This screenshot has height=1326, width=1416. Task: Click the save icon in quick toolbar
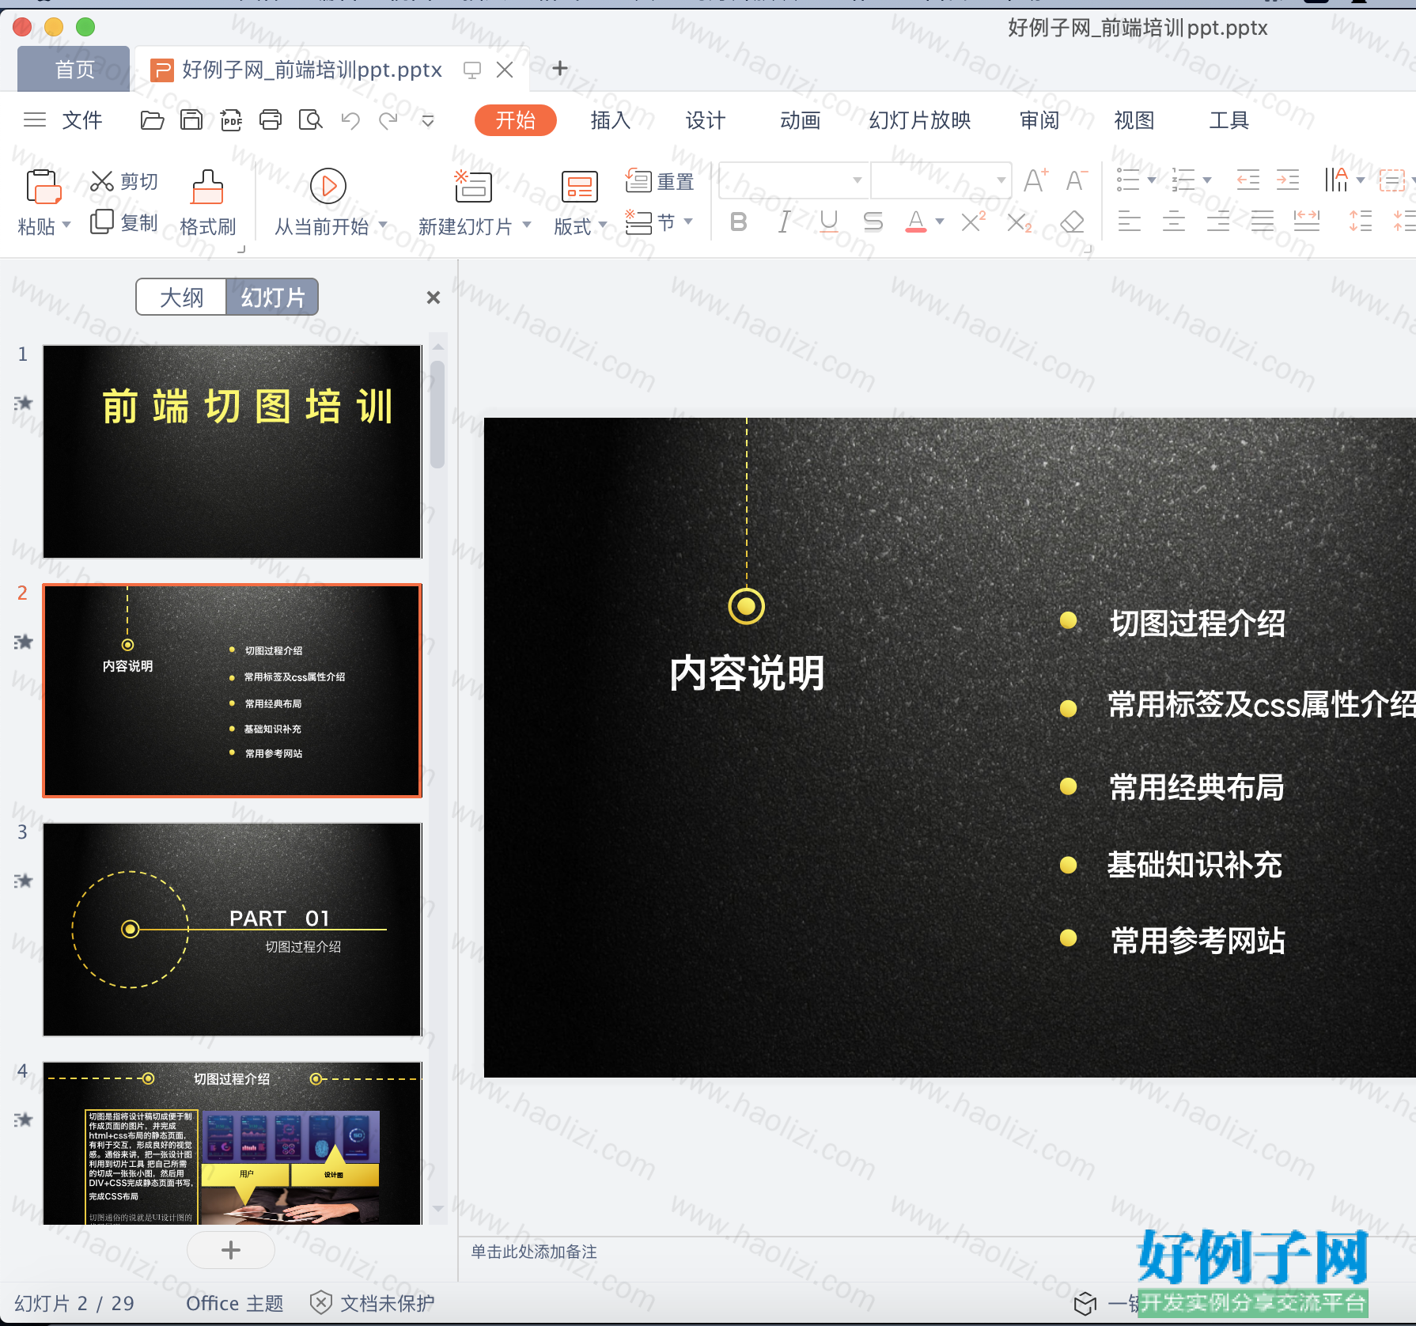point(191,120)
